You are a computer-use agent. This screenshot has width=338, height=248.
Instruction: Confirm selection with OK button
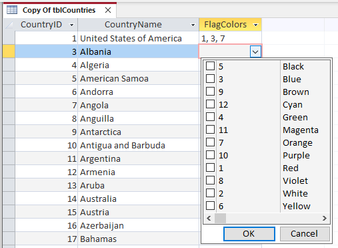pos(249,234)
